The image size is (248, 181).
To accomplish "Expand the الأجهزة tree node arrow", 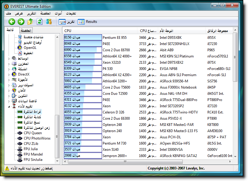I will point(9,80).
